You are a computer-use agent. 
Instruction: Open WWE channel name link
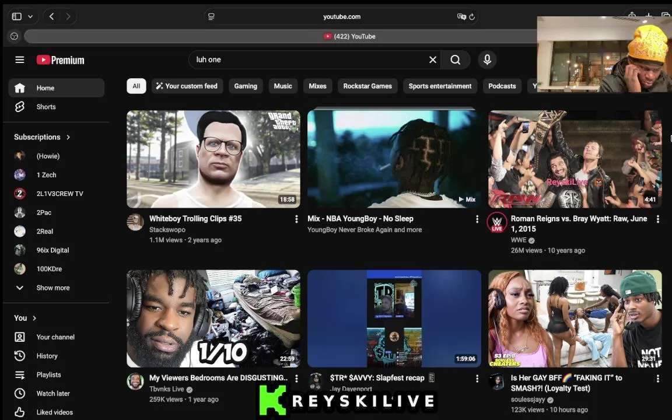click(519, 240)
